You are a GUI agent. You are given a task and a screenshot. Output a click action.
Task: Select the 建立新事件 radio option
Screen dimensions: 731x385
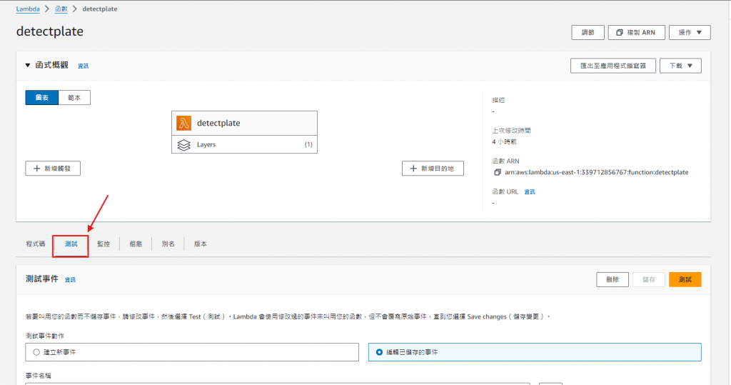tap(37, 352)
